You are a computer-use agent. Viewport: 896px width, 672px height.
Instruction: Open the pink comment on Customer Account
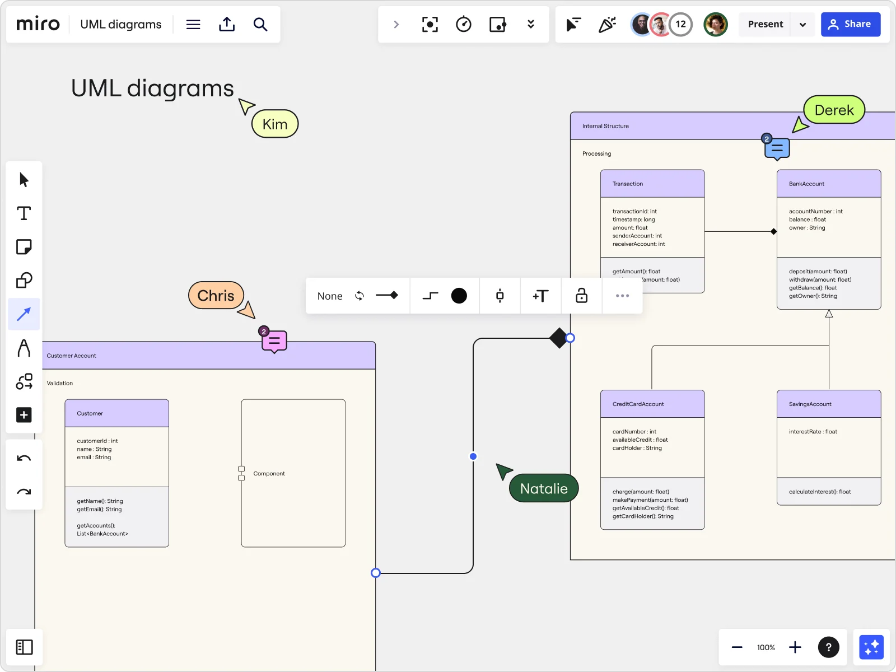[x=274, y=340]
